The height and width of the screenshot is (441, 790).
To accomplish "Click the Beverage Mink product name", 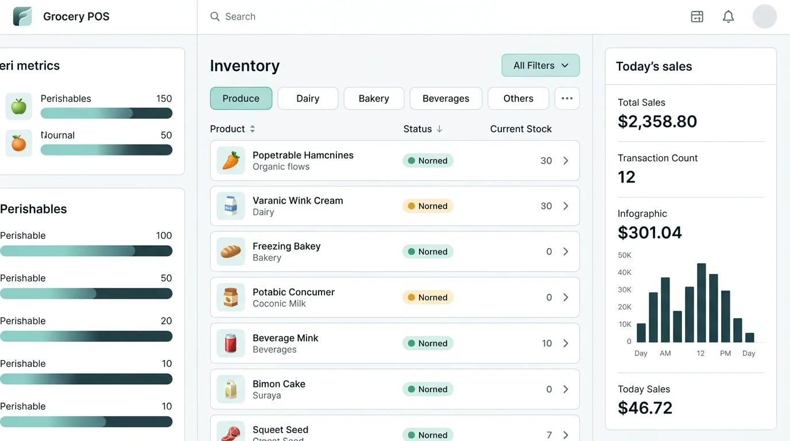I will pyautogui.click(x=285, y=338).
